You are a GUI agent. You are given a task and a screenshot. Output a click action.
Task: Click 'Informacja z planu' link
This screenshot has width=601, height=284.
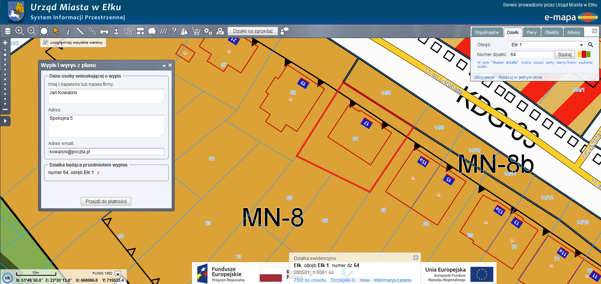tap(392, 280)
